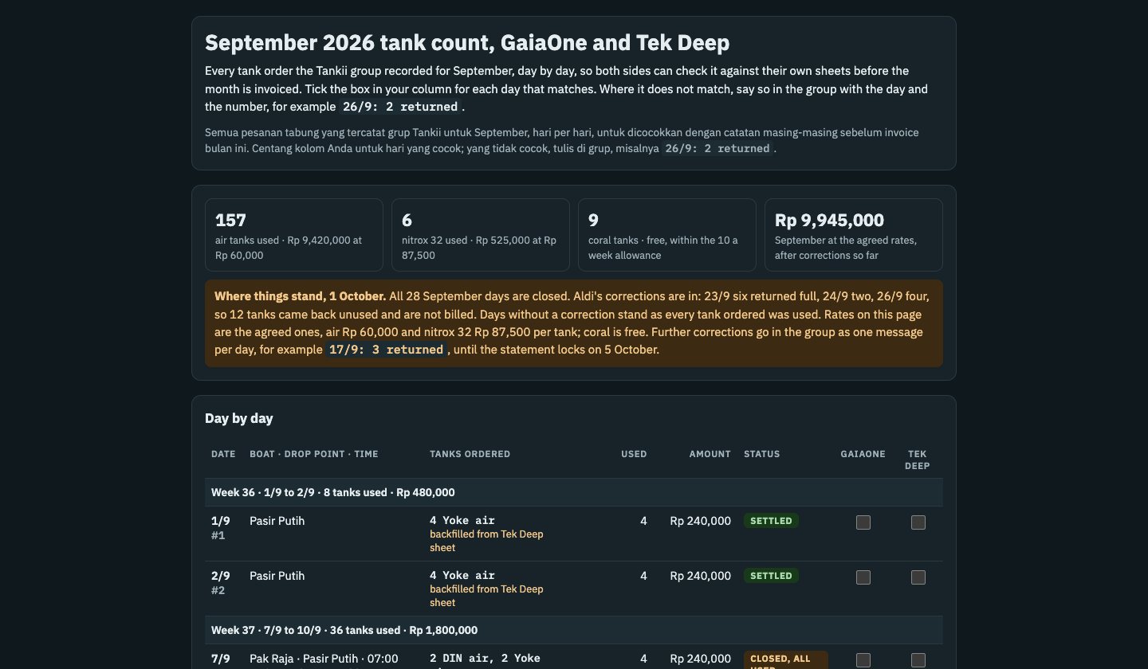This screenshot has height=669, width=1148.
Task: Click the backfilled note under 2/9
Action: pyautogui.click(x=486, y=596)
